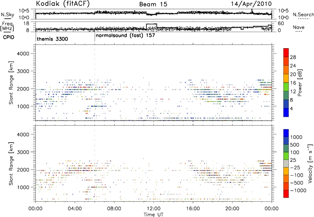Click the date '14/Apr/2010'
Image resolution: width=314 pixels, height=217 pixels.
(251, 4)
